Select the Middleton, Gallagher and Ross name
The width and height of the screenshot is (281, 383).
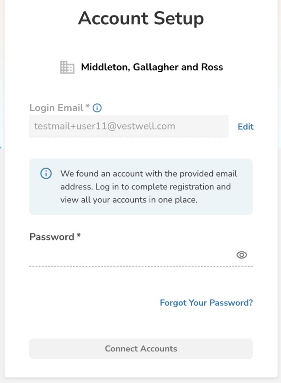(x=152, y=67)
